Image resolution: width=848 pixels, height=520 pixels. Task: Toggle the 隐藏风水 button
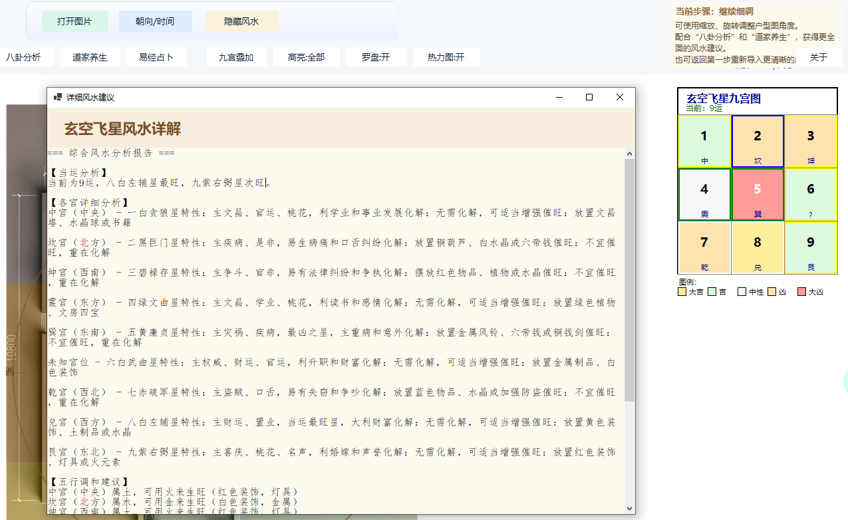point(241,21)
